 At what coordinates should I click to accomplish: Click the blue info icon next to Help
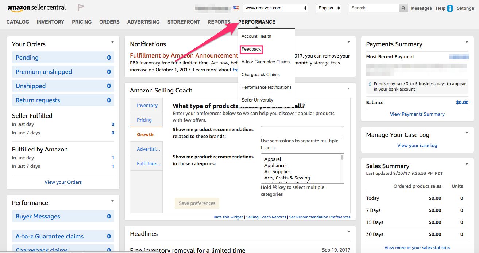point(450,8)
